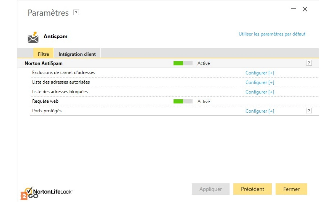Viewport: 336px width, 202px height.
Task: Open help for Norton AntiSpam row
Action: click(x=309, y=63)
